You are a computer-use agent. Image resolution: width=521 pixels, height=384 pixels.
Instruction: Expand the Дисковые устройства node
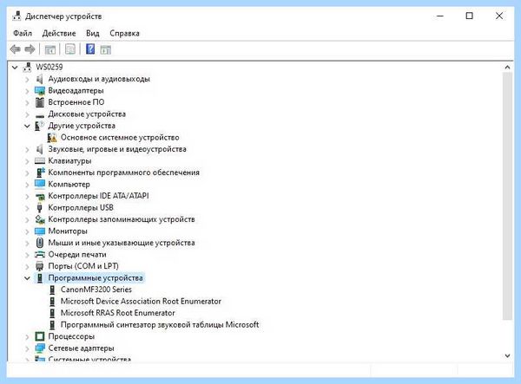tap(27, 114)
